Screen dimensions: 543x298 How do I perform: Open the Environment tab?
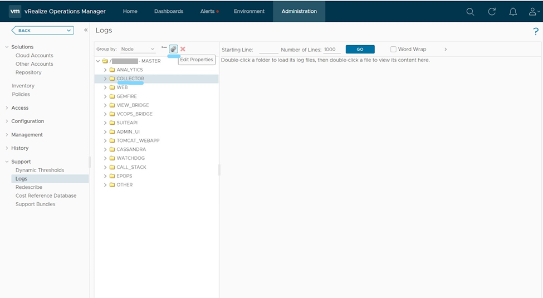[x=249, y=12]
